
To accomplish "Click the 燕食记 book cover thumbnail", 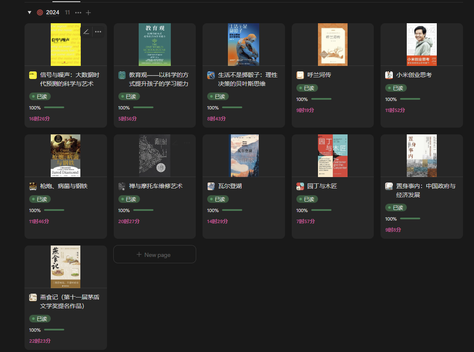I will click(x=66, y=267).
